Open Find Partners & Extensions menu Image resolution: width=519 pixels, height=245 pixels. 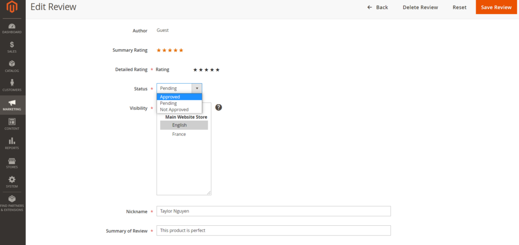point(12,203)
